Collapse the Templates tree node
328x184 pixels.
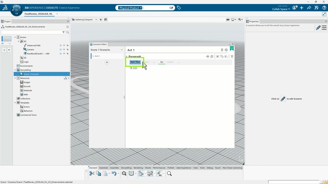pos(15,103)
